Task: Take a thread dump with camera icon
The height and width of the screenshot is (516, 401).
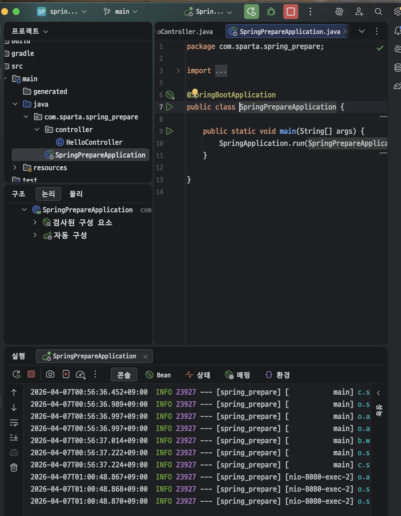Action: 50,374
